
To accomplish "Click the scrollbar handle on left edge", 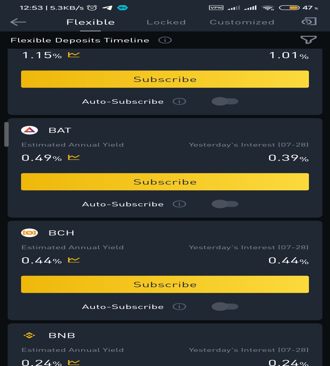I will (x=6, y=135).
